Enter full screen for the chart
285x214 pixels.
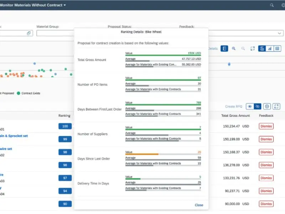[253, 49]
